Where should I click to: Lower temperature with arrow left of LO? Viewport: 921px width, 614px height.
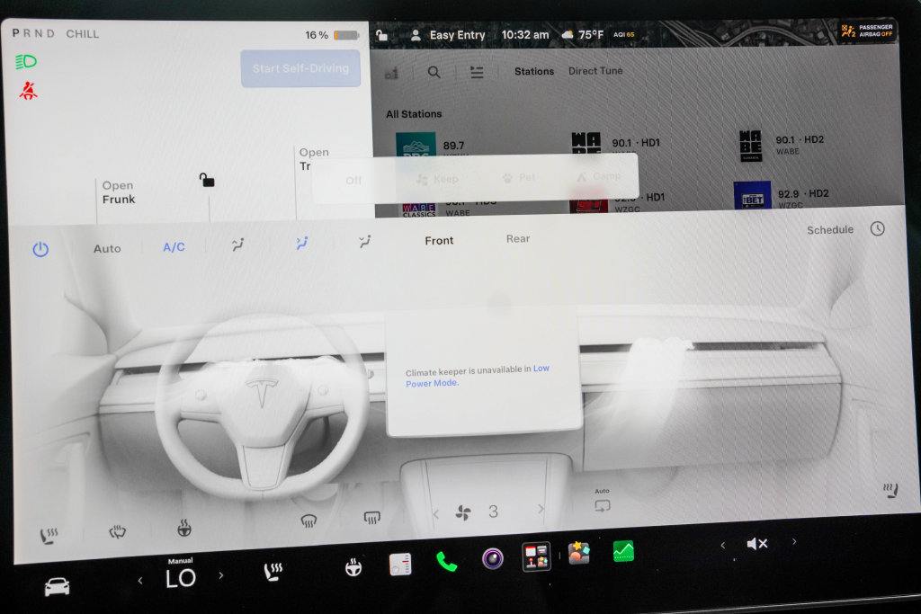coord(139,581)
